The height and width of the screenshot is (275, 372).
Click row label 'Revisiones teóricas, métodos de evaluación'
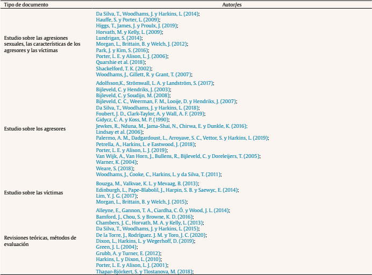pos(40,241)
